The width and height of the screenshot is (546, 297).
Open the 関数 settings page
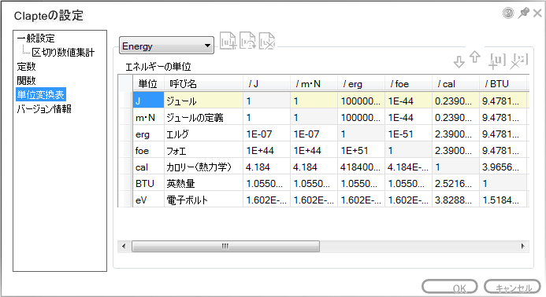(x=26, y=81)
